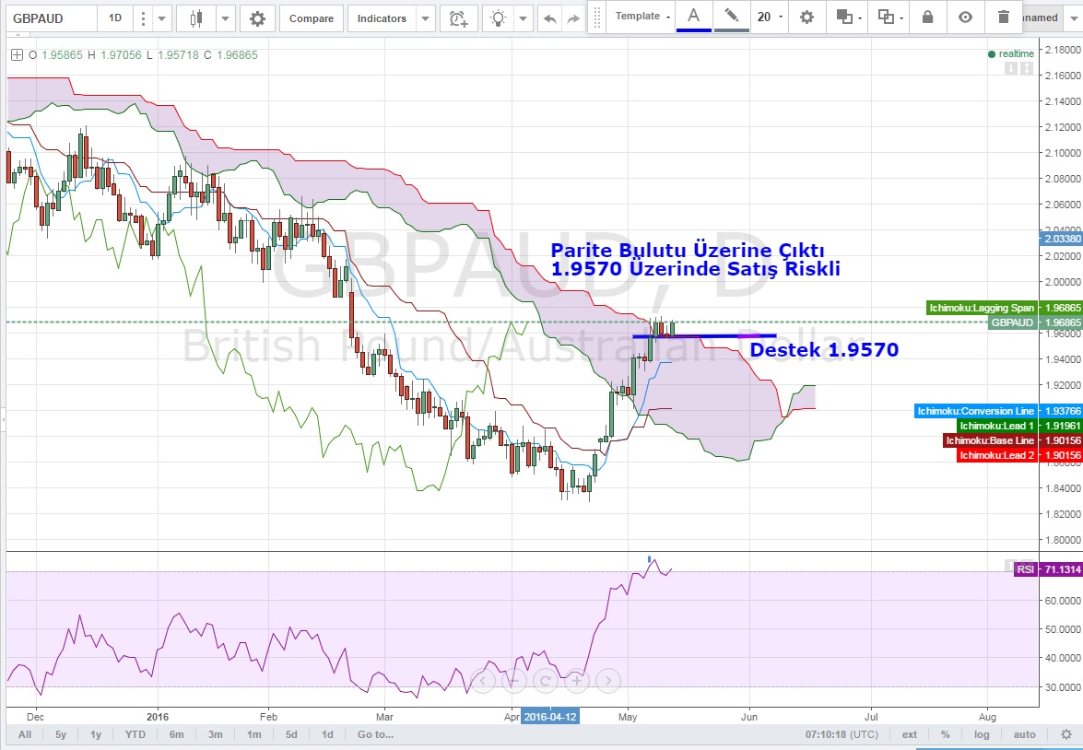Open the chart properties gear icon
1083x750 pixels.
(x=257, y=18)
